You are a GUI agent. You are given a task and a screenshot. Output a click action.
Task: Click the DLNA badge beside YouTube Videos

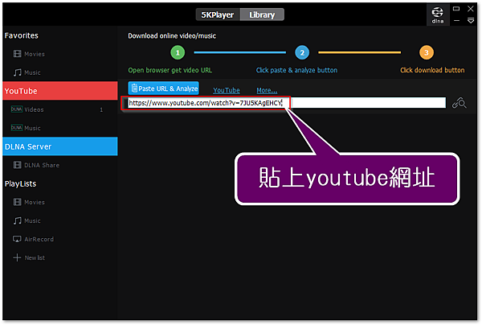[17, 109]
